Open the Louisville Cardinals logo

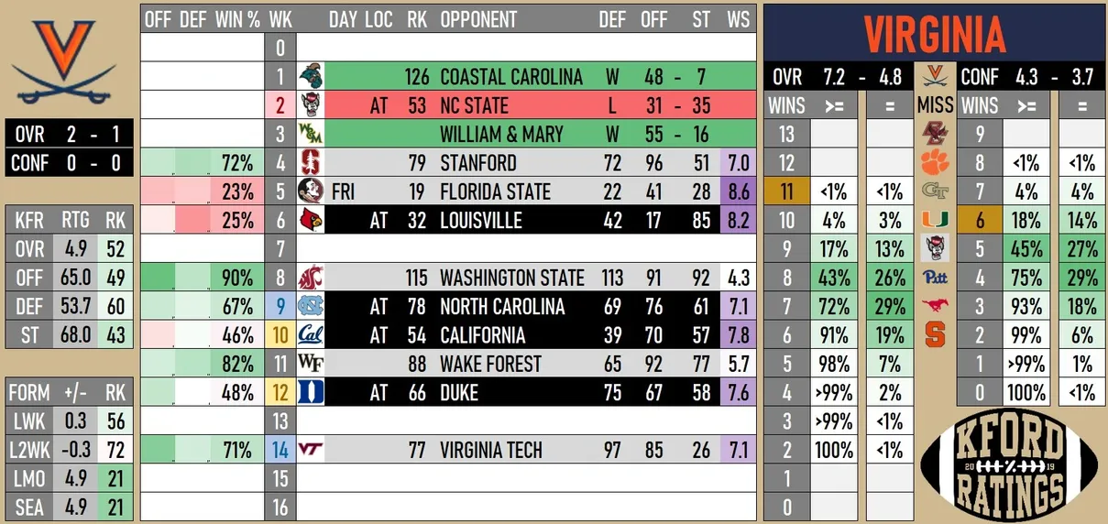tap(311, 221)
